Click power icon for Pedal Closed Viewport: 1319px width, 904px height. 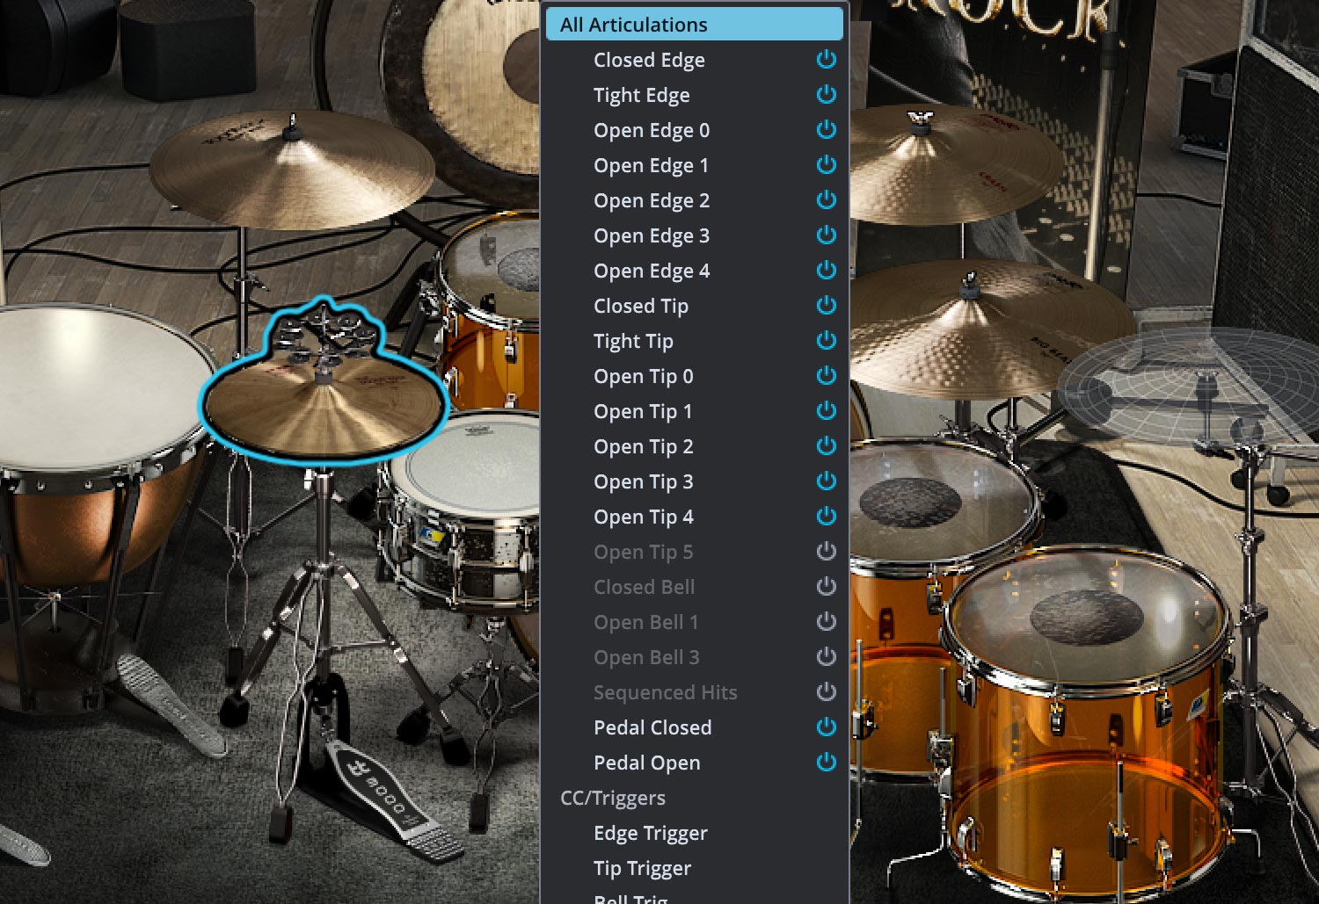click(x=826, y=727)
